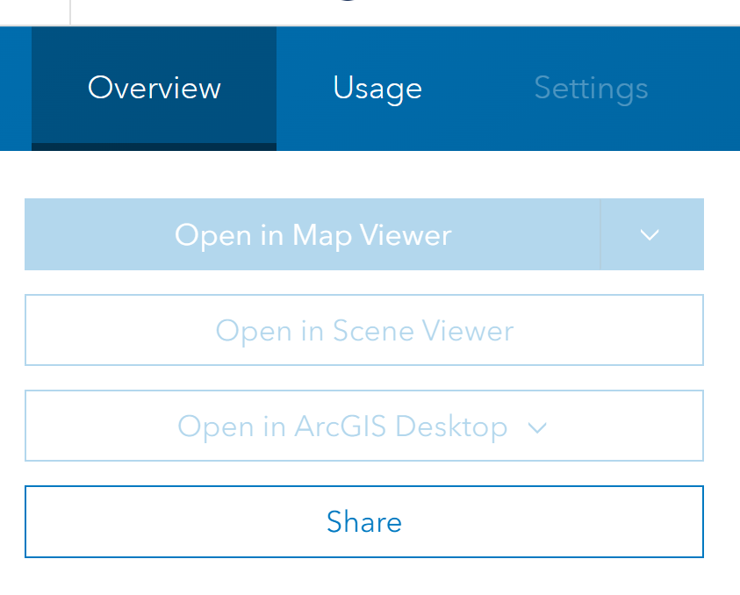The width and height of the screenshot is (740, 595).
Task: Expand the Map Viewer dropdown arrow
Action: tap(651, 234)
